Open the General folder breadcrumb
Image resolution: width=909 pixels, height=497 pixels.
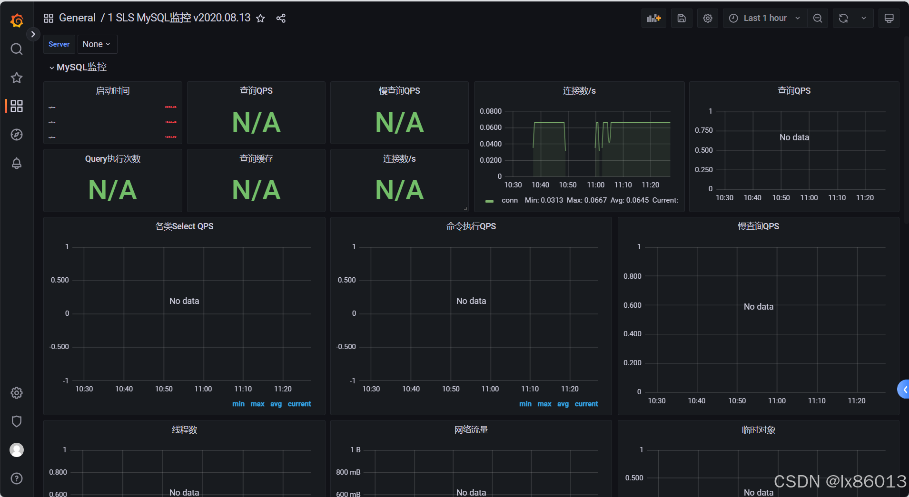click(x=77, y=18)
